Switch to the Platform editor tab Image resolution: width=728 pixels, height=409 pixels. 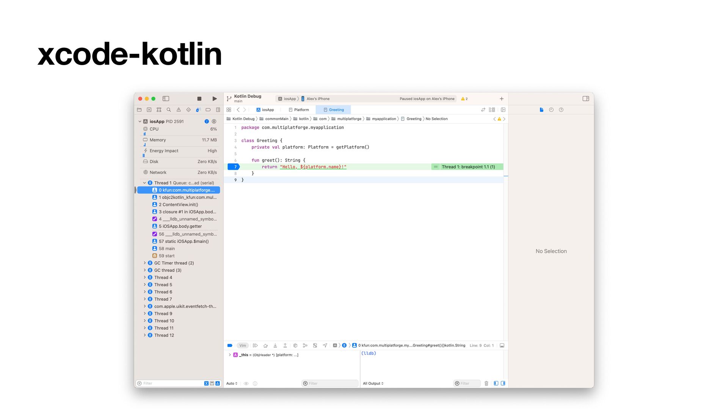tap(299, 110)
